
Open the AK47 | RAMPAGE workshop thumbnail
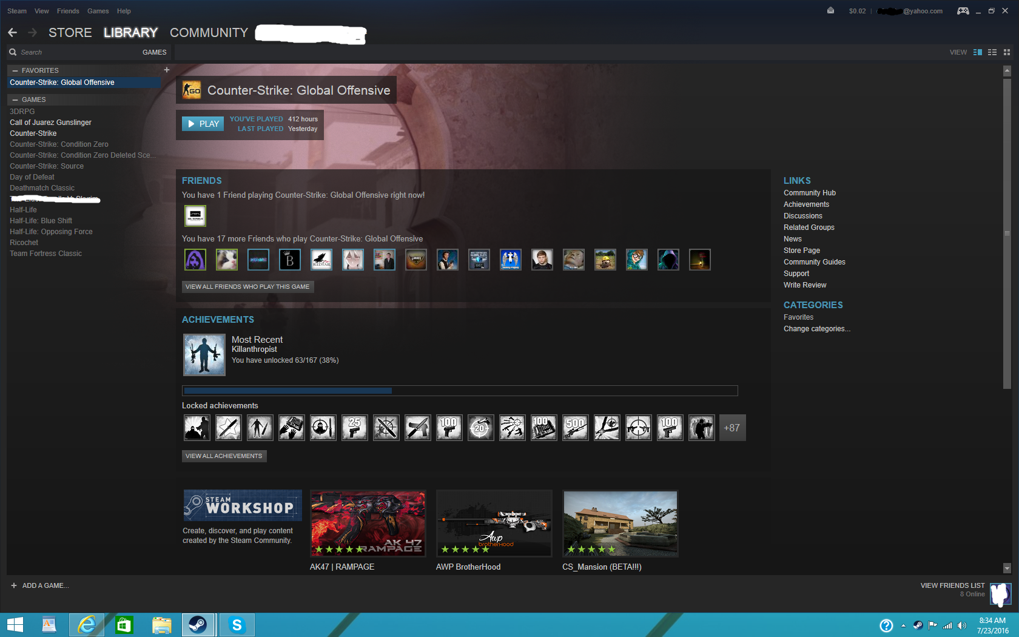pos(368,524)
